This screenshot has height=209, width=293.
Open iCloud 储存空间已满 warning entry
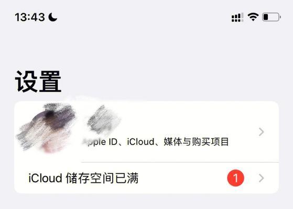[147, 178]
